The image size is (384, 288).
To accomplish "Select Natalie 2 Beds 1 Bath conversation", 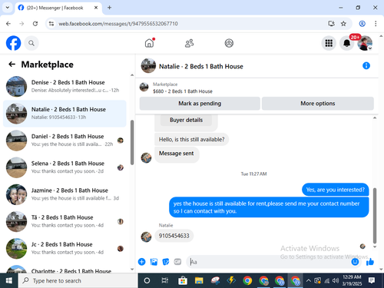I will click(x=65, y=114).
